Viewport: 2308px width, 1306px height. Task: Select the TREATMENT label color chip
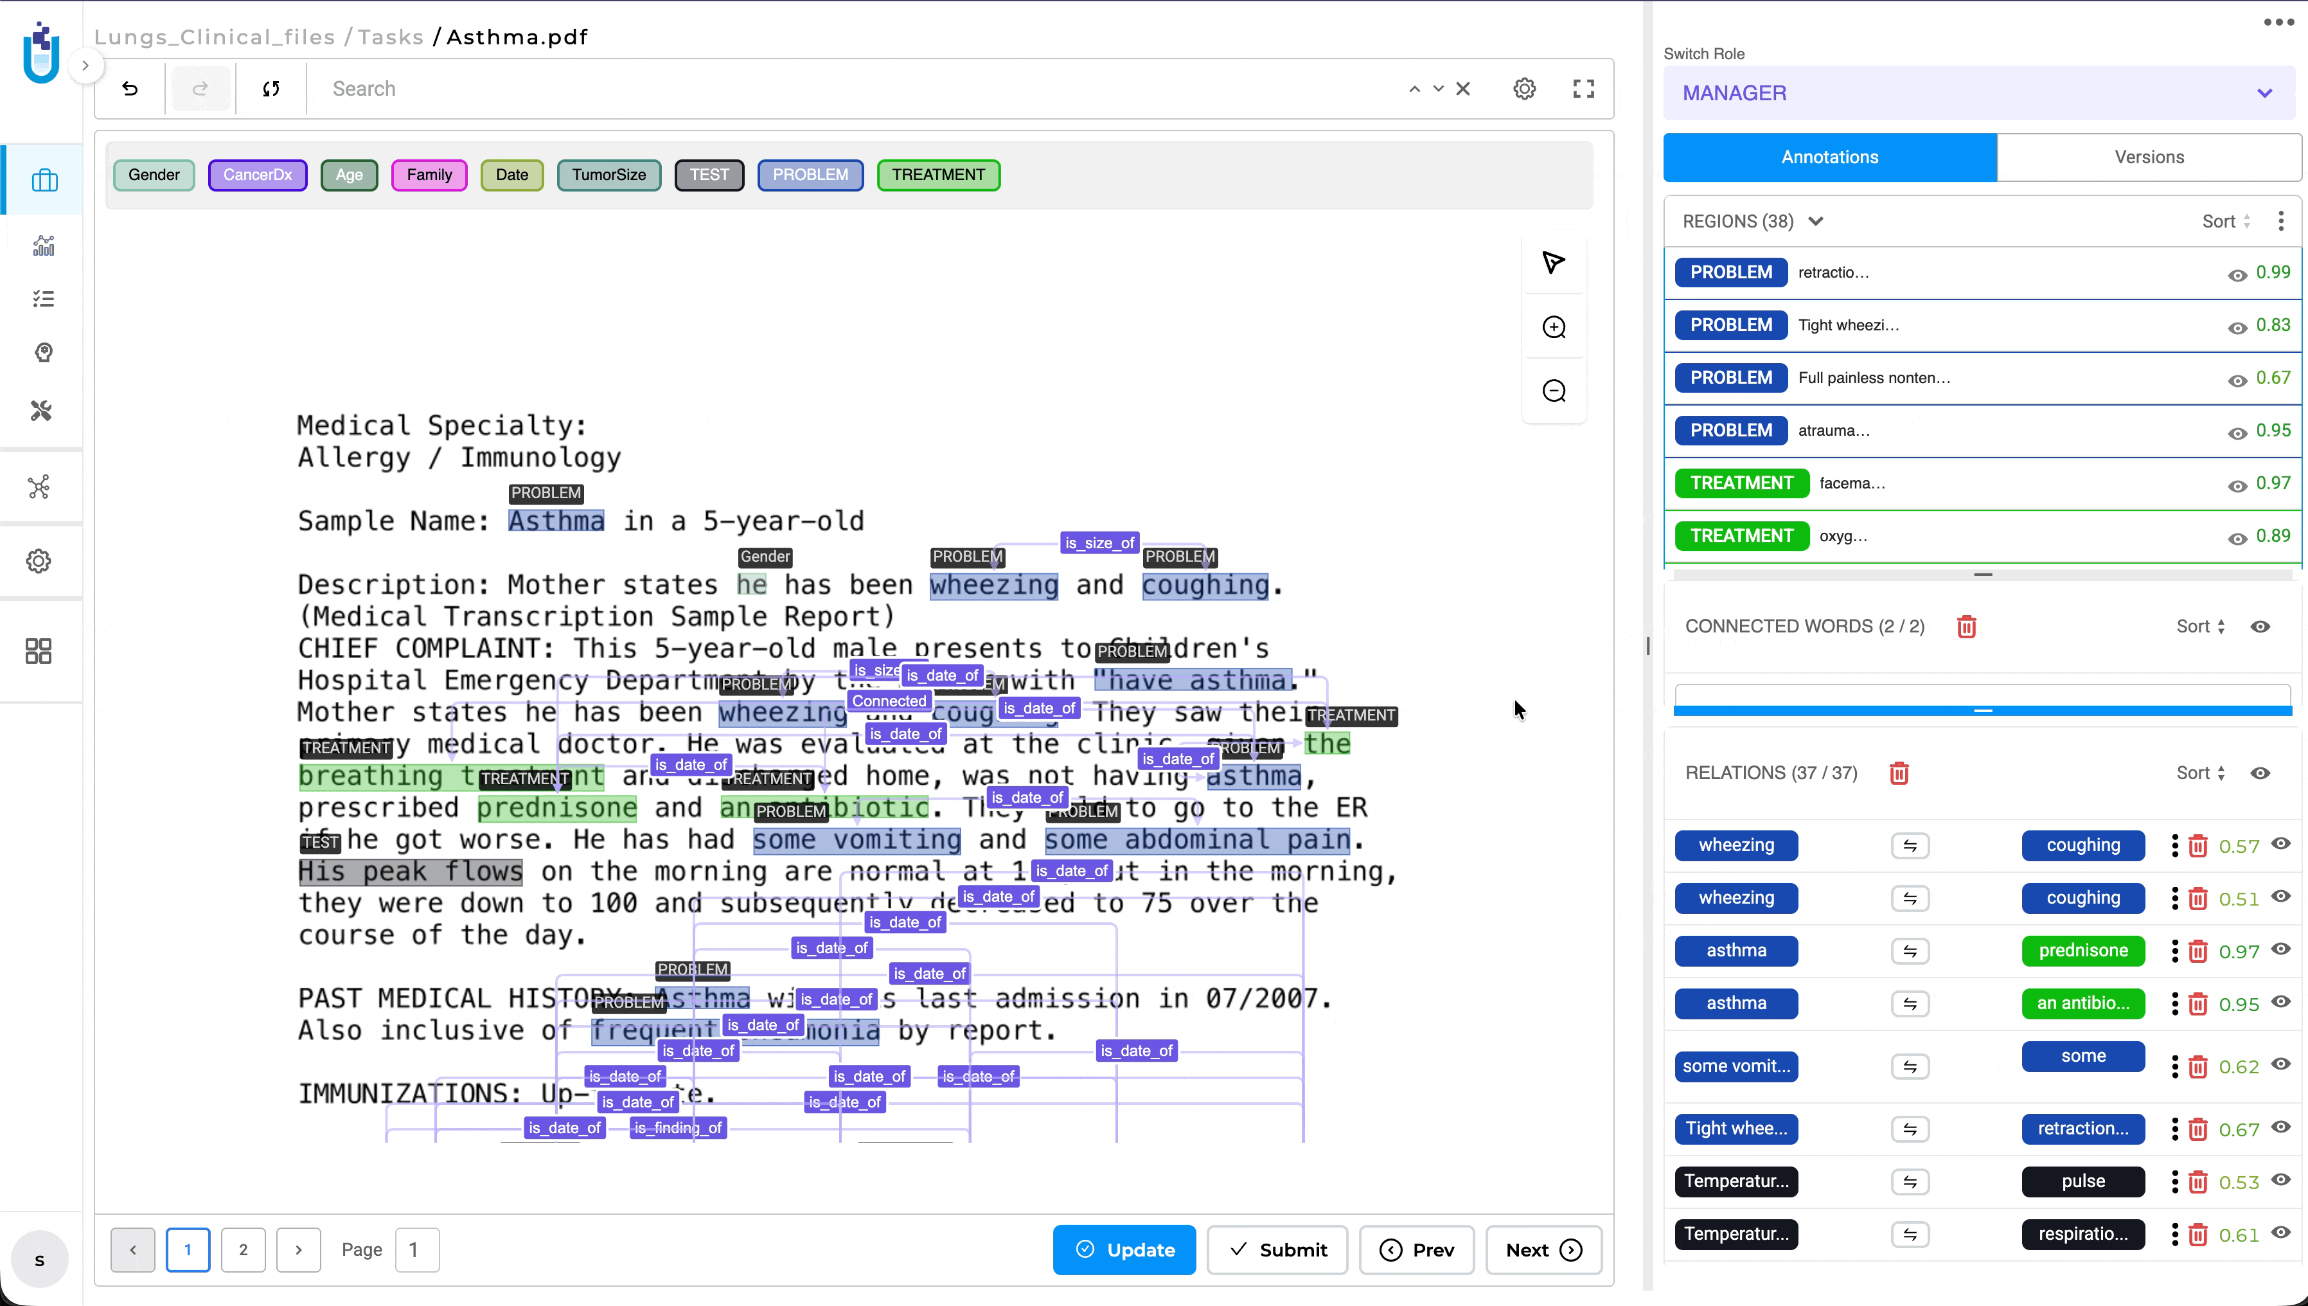[938, 175]
